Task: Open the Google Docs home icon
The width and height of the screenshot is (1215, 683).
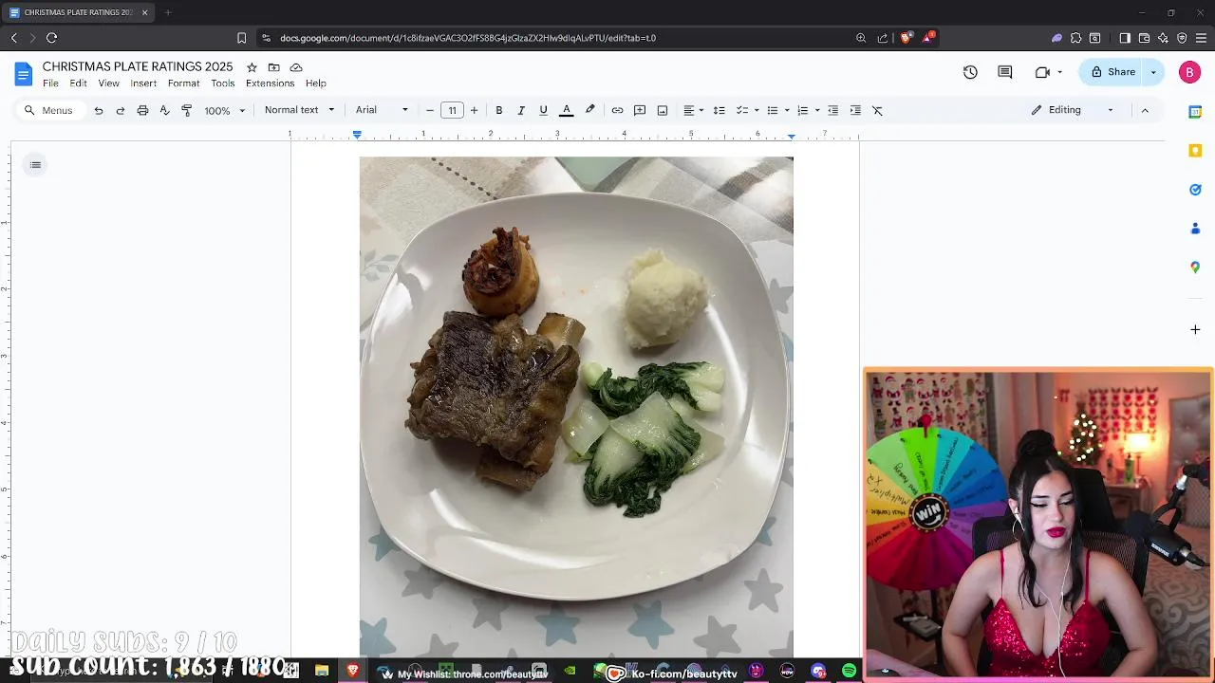Action: (24, 74)
